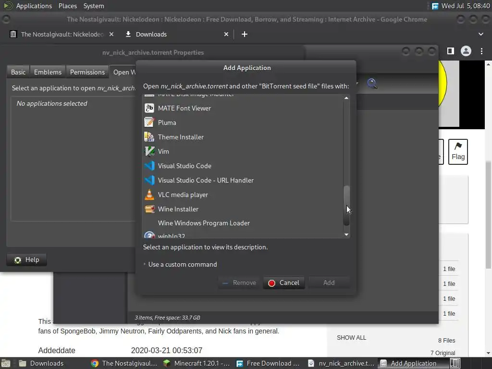Screen dimensions: 492x369
Task: Click the Theme Installer icon
Action: [x=149, y=137]
